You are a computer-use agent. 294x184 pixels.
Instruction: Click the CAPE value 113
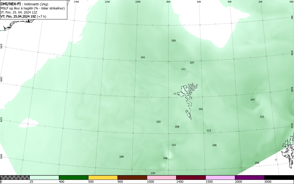click(x=209, y=131)
